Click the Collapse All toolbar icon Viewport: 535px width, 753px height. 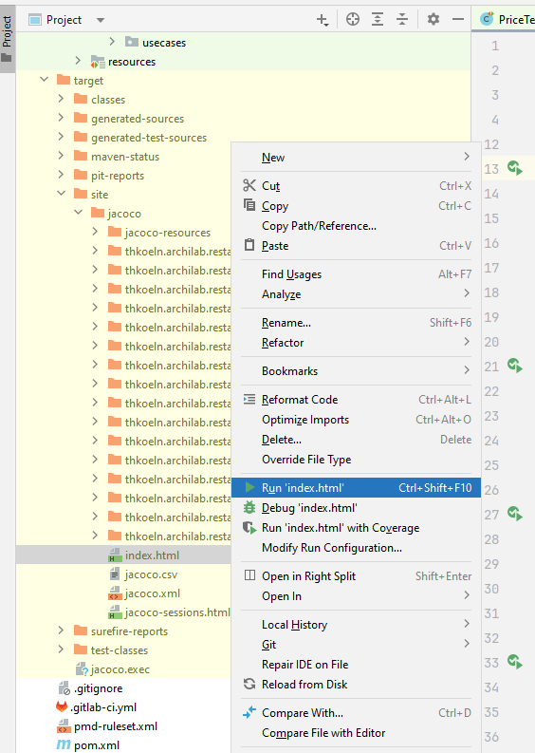[x=402, y=19]
